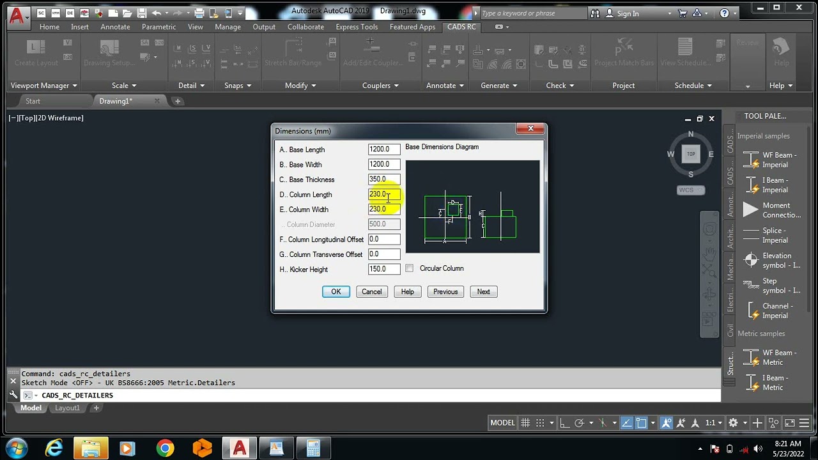Switch to the Layout1 tab

[67, 408]
